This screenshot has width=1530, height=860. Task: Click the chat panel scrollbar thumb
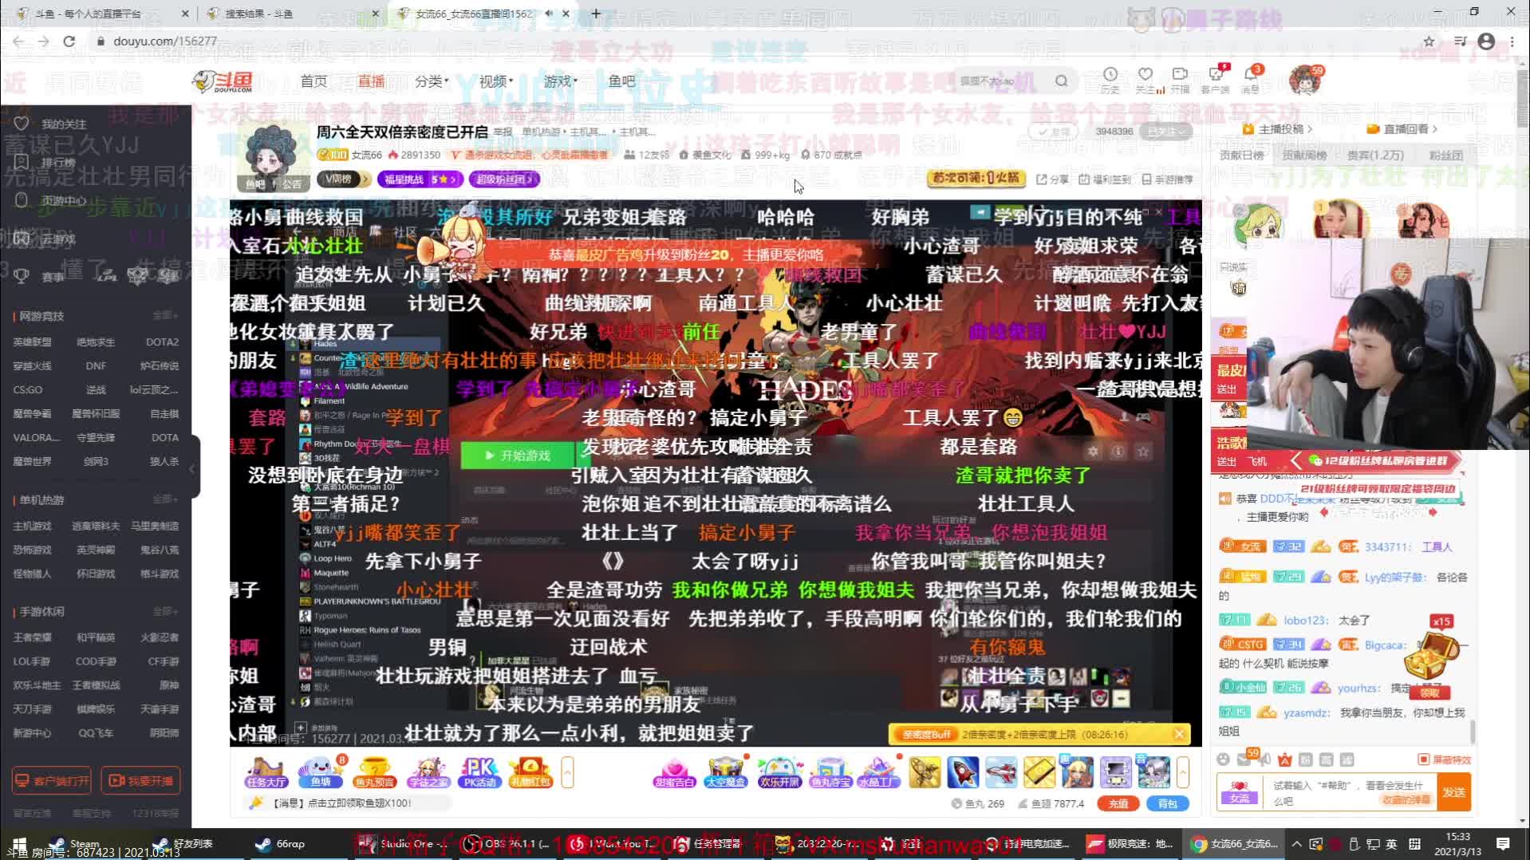pos(1473,731)
